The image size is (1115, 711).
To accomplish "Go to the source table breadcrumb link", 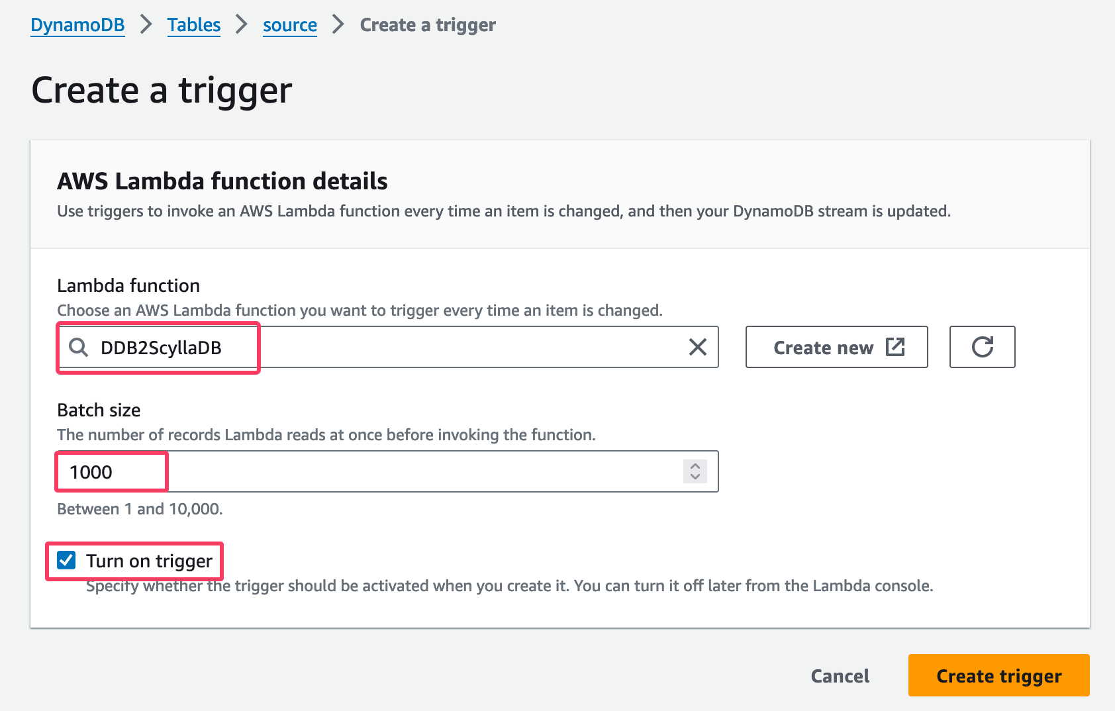I will [289, 24].
